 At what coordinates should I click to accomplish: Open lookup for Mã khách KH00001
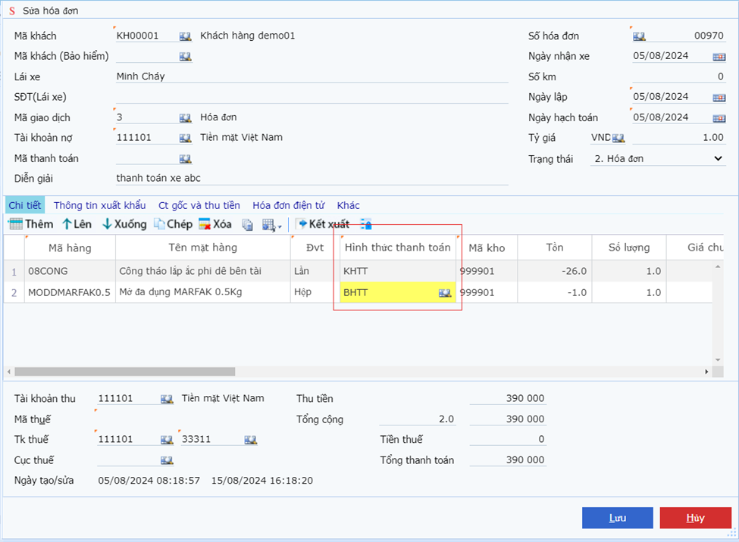pos(185,36)
